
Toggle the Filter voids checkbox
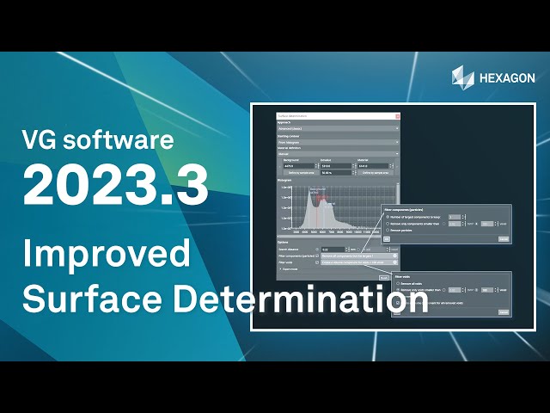point(317,262)
